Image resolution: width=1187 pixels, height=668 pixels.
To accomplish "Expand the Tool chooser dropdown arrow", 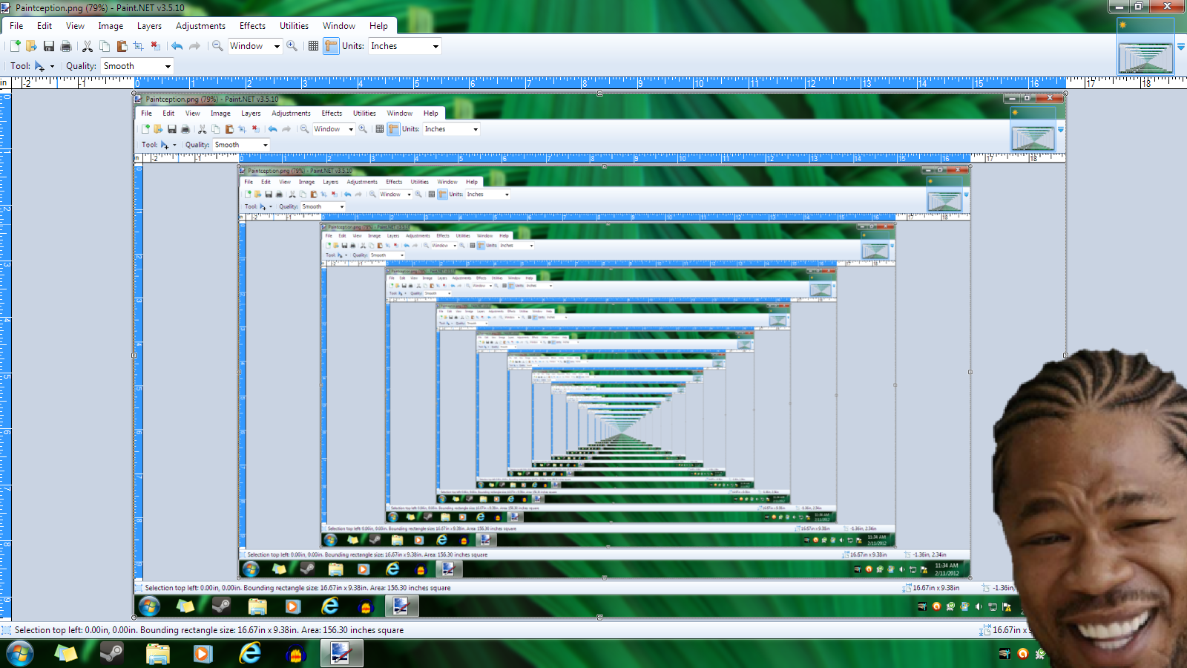I will pos(52,66).
